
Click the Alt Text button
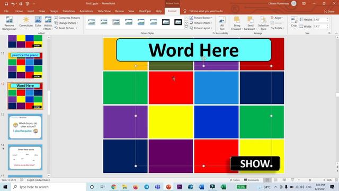(x=222, y=23)
